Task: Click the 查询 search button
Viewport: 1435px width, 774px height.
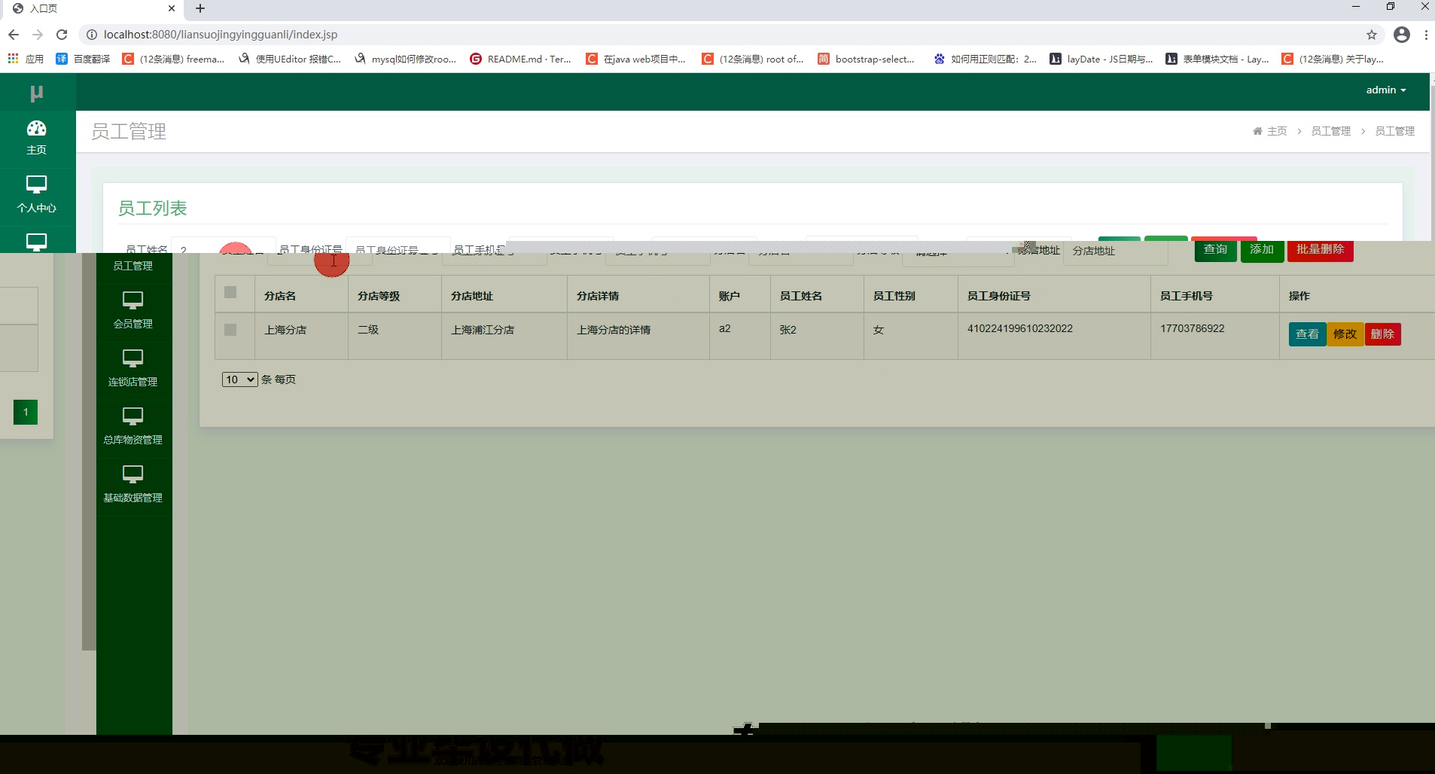Action: [1214, 251]
